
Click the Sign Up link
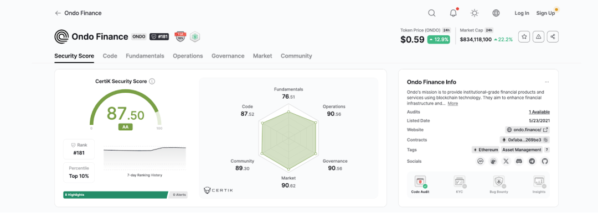pyautogui.click(x=545, y=13)
